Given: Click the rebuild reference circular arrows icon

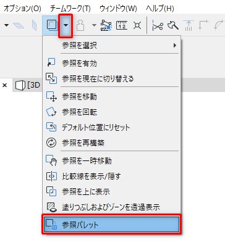Looking at the screenshot, I should (x=51, y=143).
